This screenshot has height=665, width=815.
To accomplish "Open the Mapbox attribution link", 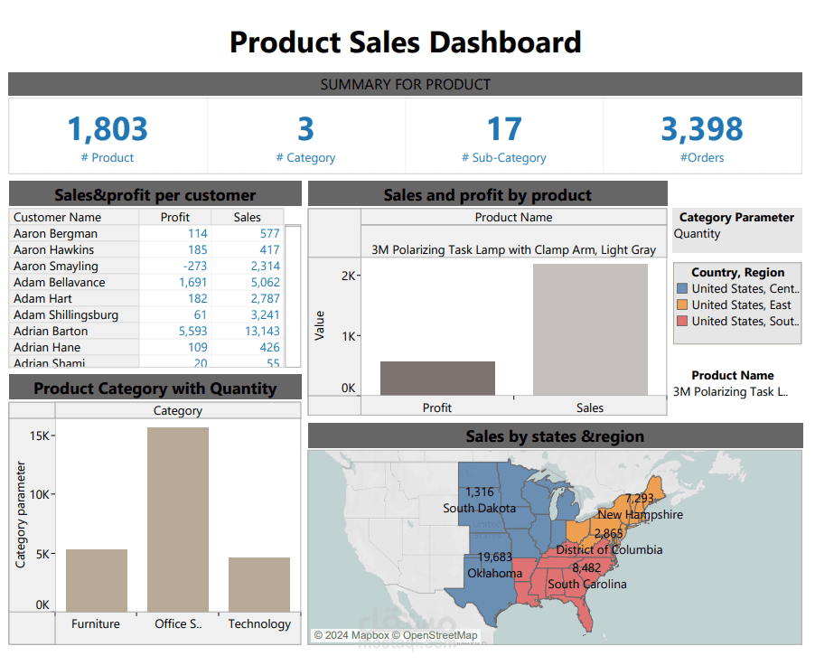I will point(351,635).
